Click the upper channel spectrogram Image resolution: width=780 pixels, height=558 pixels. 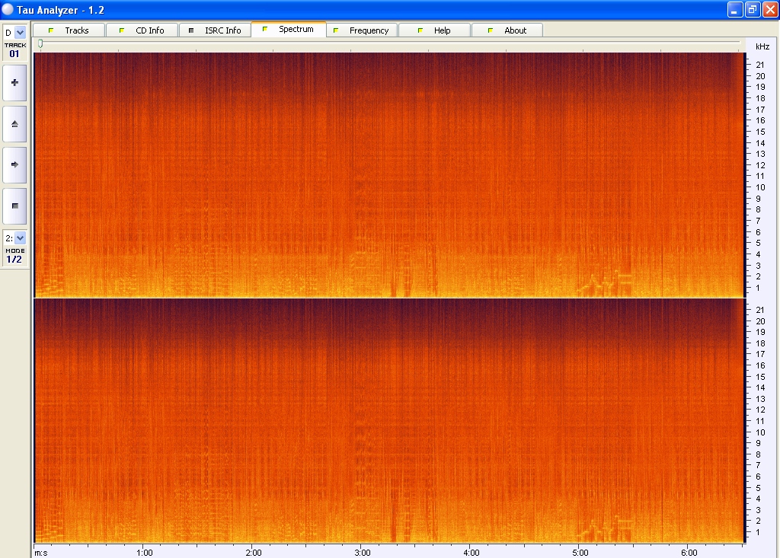[x=388, y=174]
